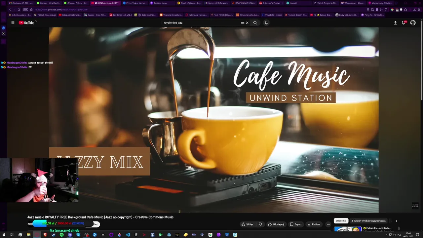Screen dimensions: 423x238
Task: Open options for Fallout-Era Jazz Radio video
Action: pos(399,228)
